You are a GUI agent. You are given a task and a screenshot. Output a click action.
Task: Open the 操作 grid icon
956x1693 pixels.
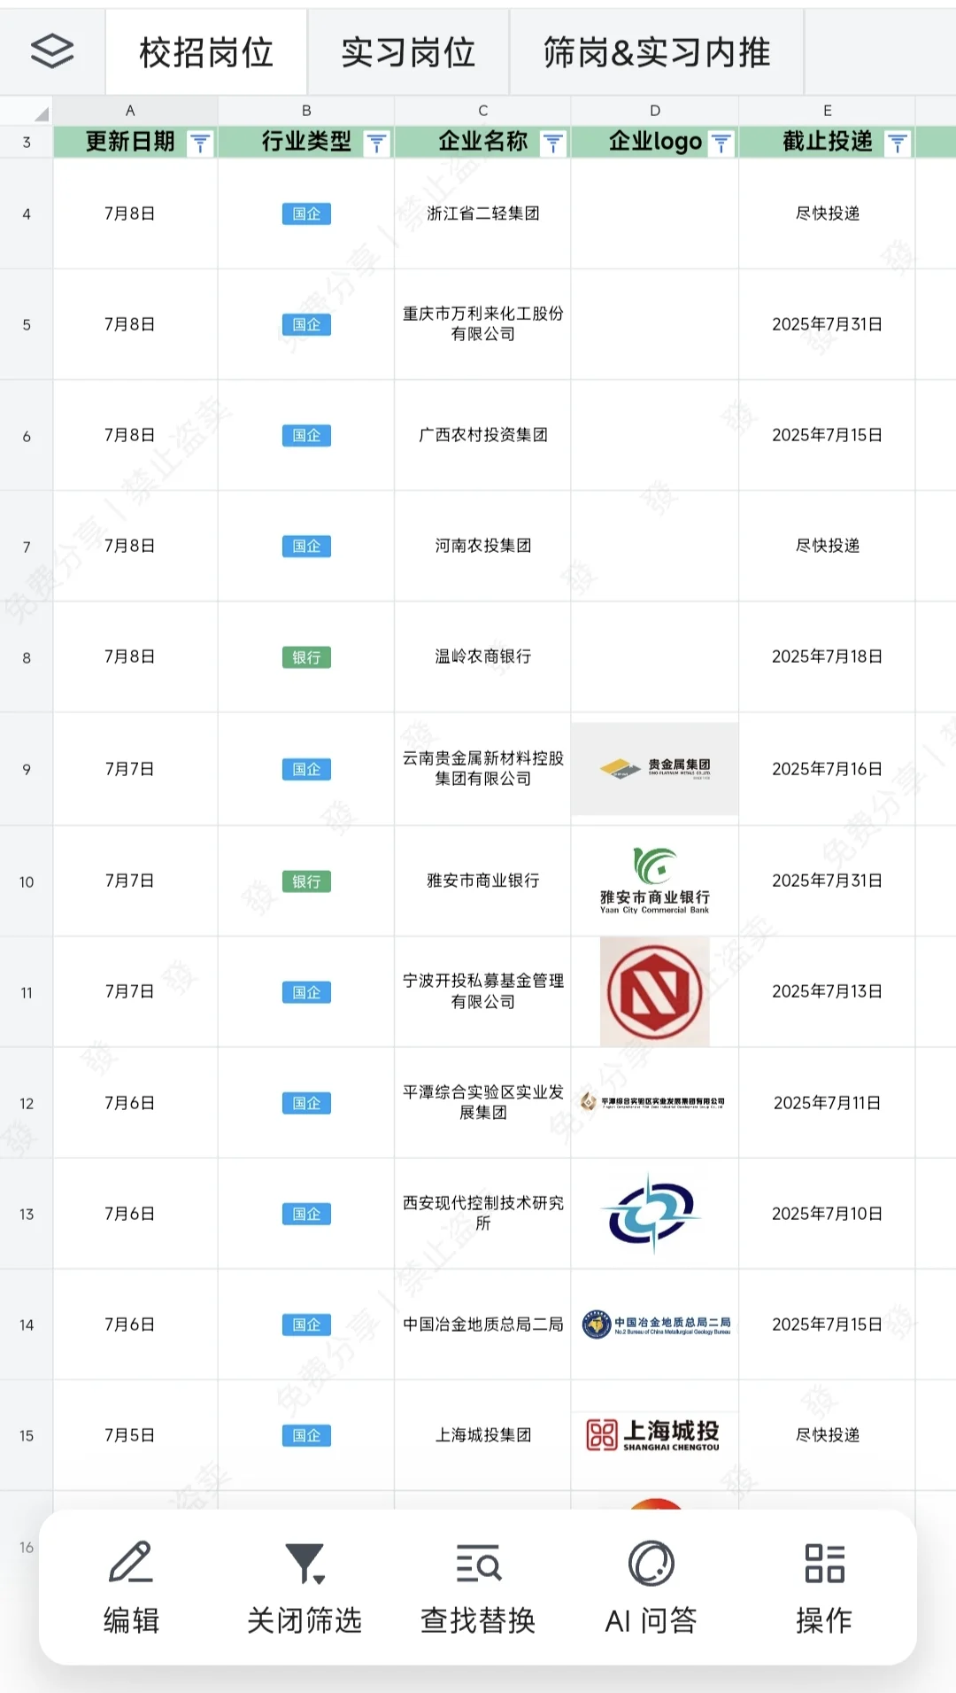click(x=824, y=1562)
